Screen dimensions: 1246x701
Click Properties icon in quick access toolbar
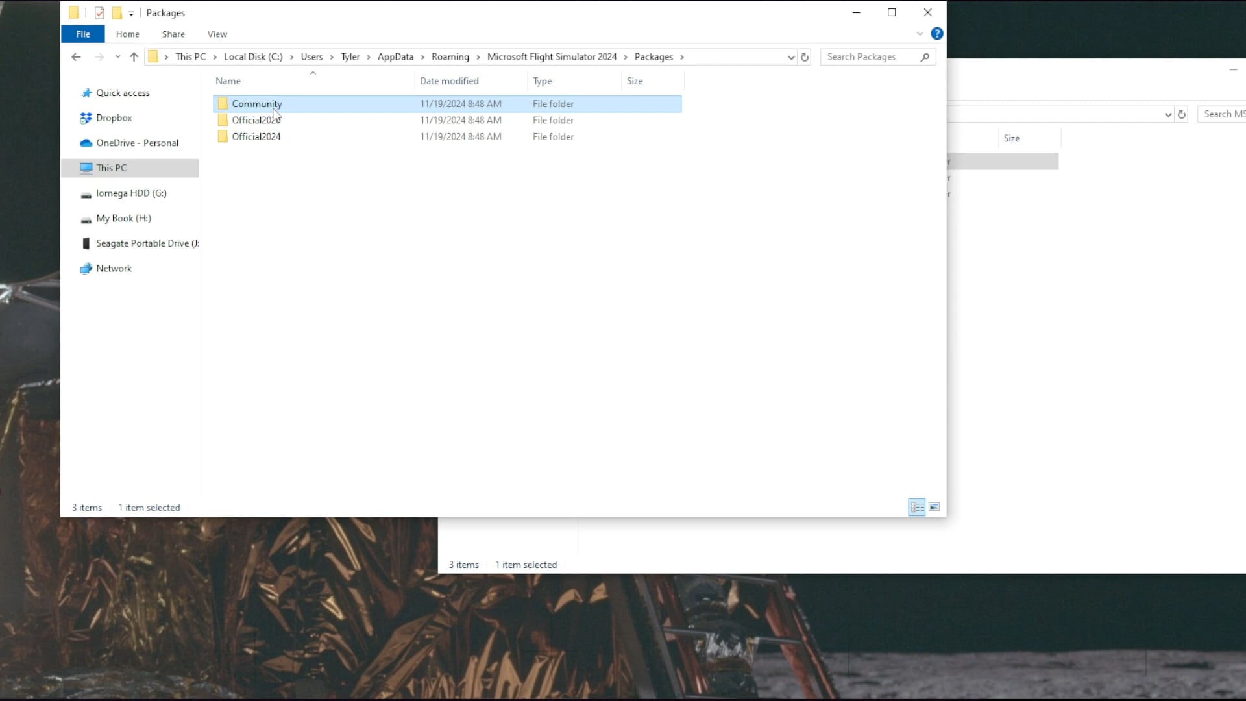[99, 13]
